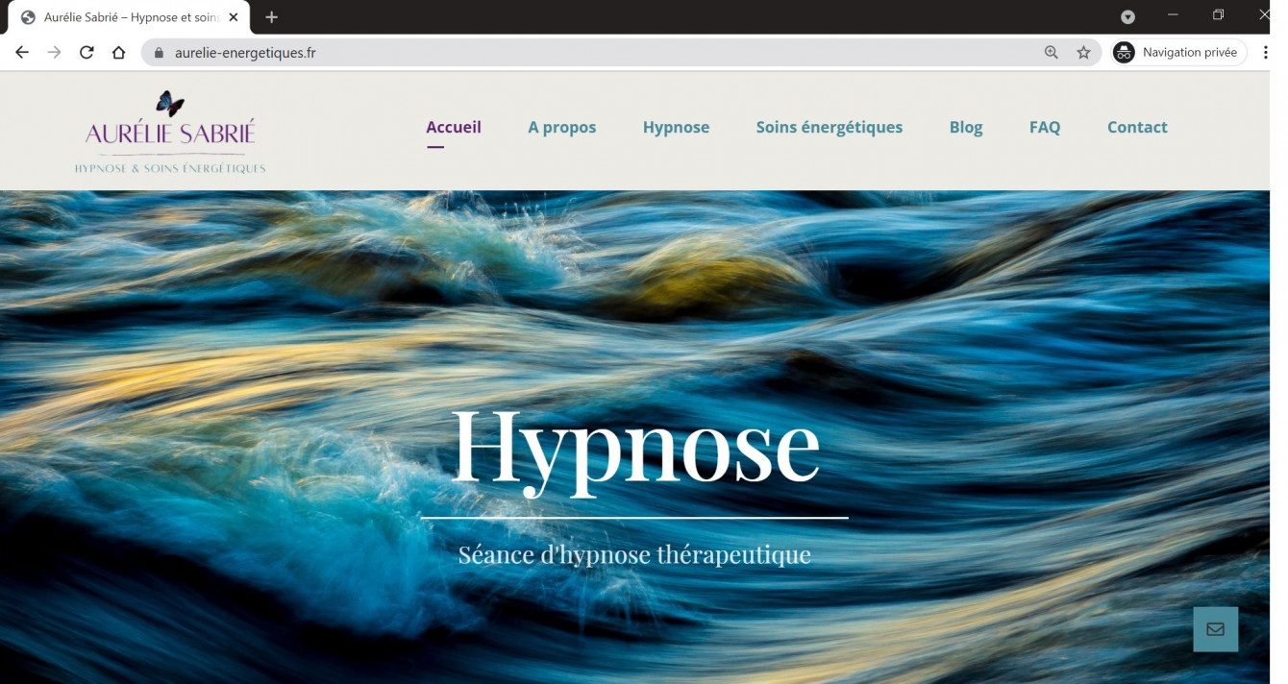Open the FAQ page
The width and height of the screenshot is (1288, 684).
1045,126
